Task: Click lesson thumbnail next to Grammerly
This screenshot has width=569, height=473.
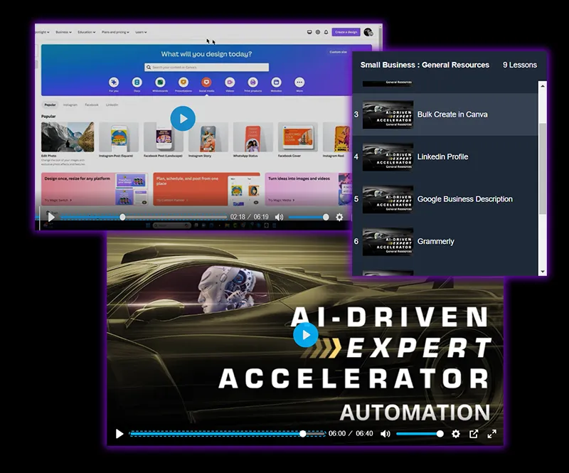Action: click(388, 241)
